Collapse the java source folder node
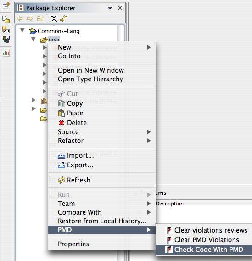Image resolution: width=252 pixels, height=261 pixels. coord(34,39)
